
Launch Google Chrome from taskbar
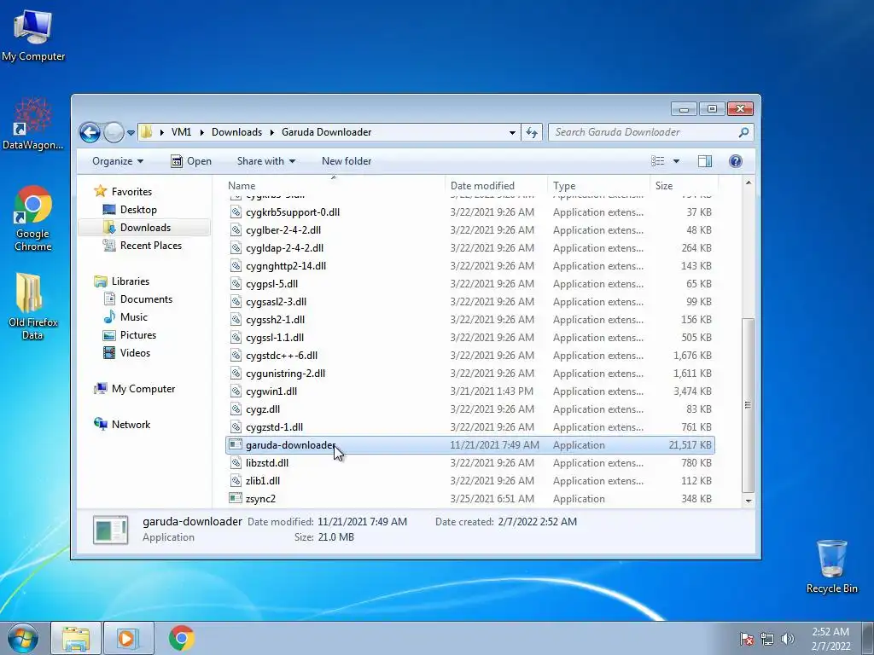click(x=181, y=638)
